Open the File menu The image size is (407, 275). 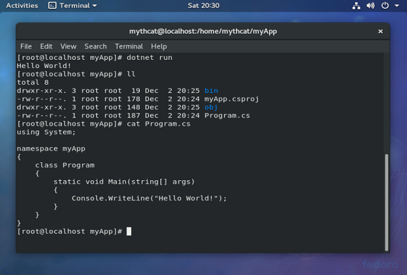pos(26,46)
